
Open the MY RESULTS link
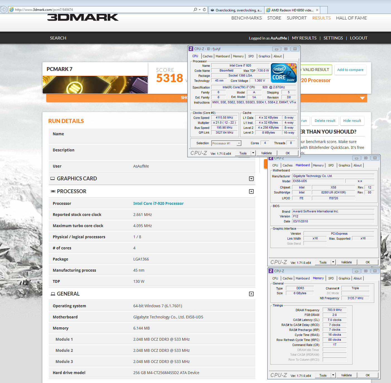pos(304,38)
